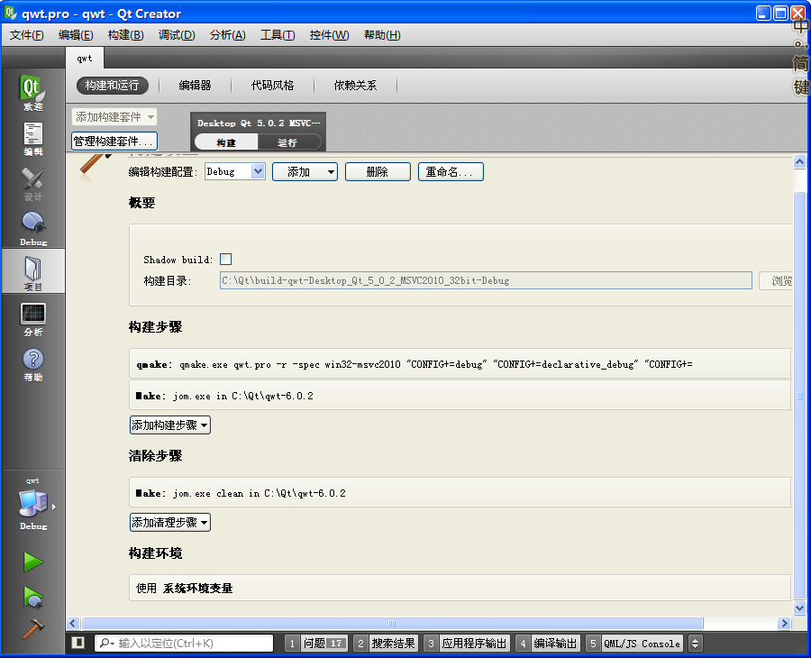Viewport: 811px width, 658px height.
Task: Select the qwt project tab
Action: point(85,58)
